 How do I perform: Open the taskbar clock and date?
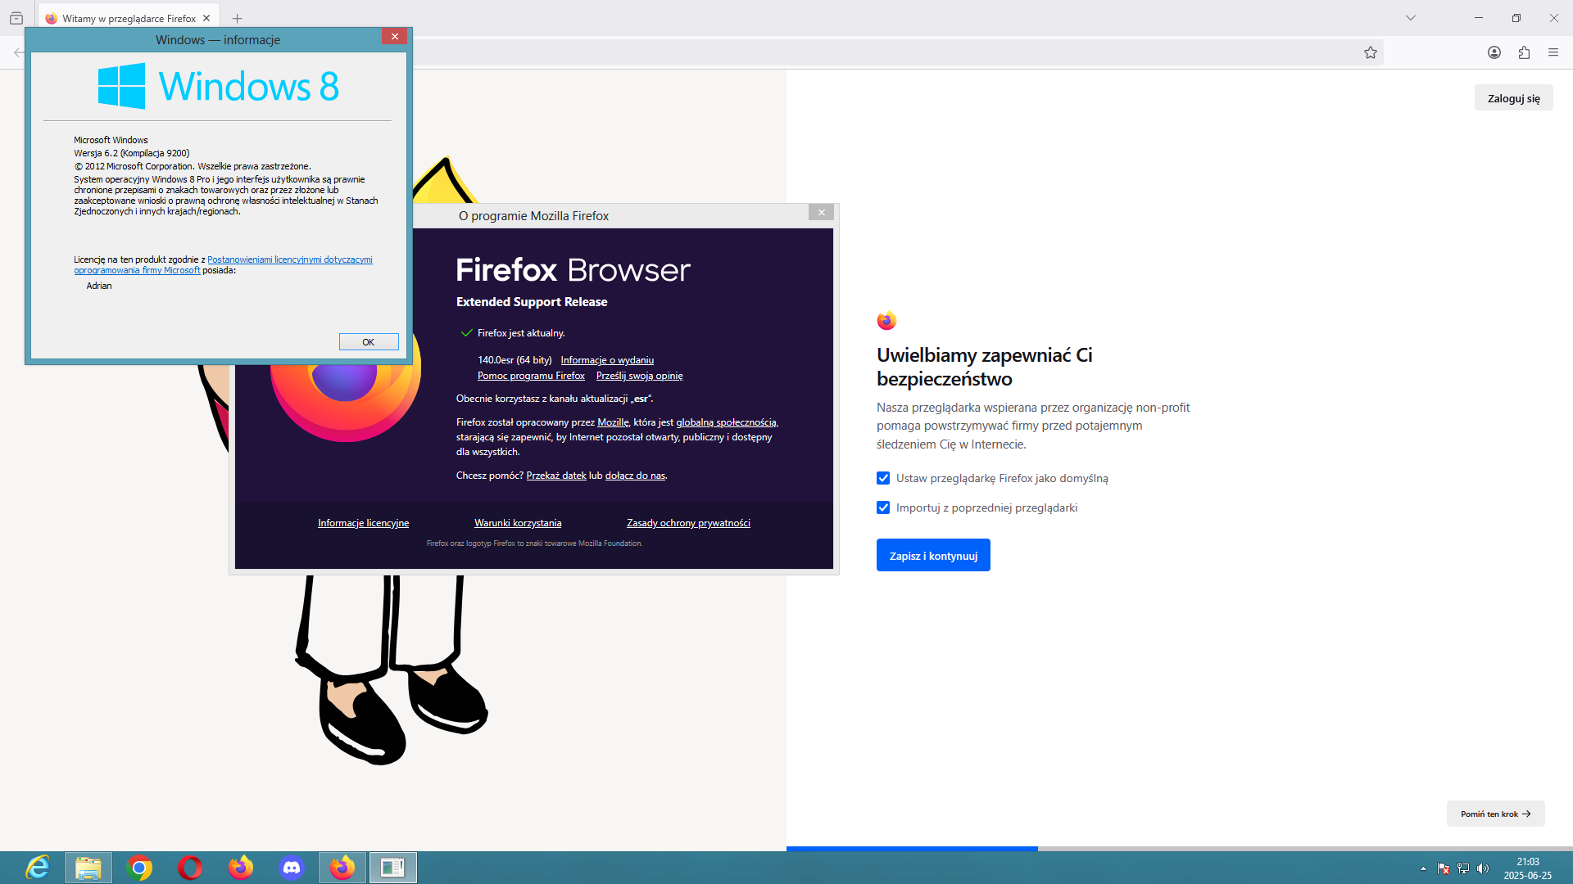tap(1527, 868)
